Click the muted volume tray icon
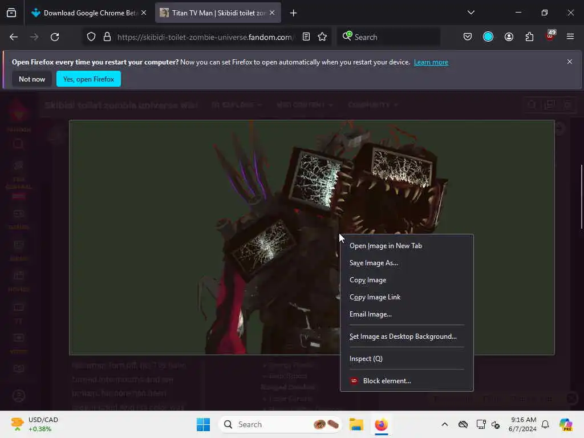Image resolution: width=584 pixels, height=438 pixels. click(x=496, y=424)
